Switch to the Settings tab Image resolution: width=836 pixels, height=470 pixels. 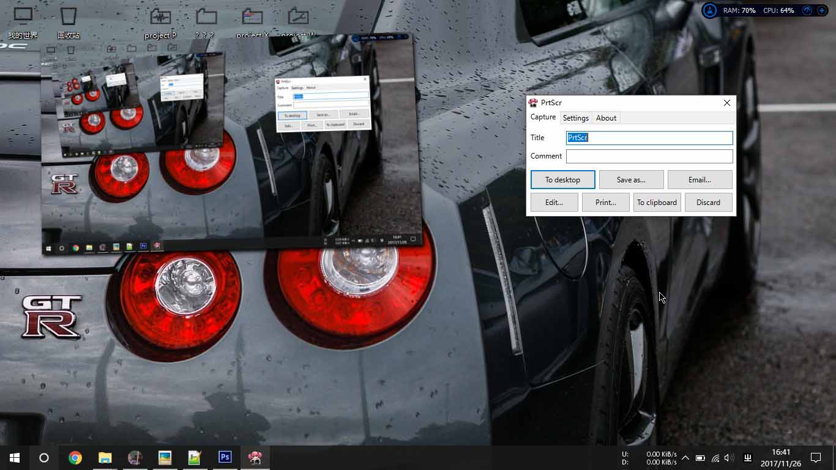point(575,118)
